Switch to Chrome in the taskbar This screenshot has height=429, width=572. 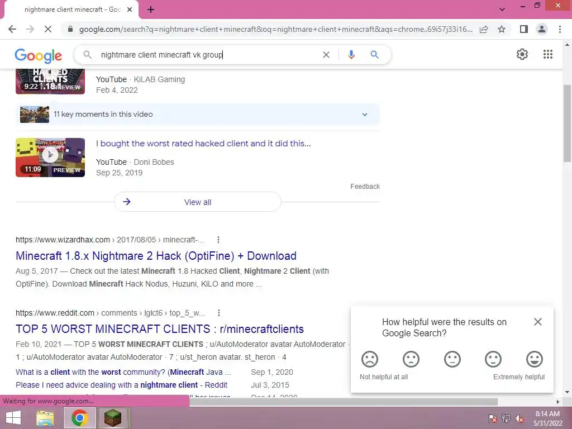79,418
